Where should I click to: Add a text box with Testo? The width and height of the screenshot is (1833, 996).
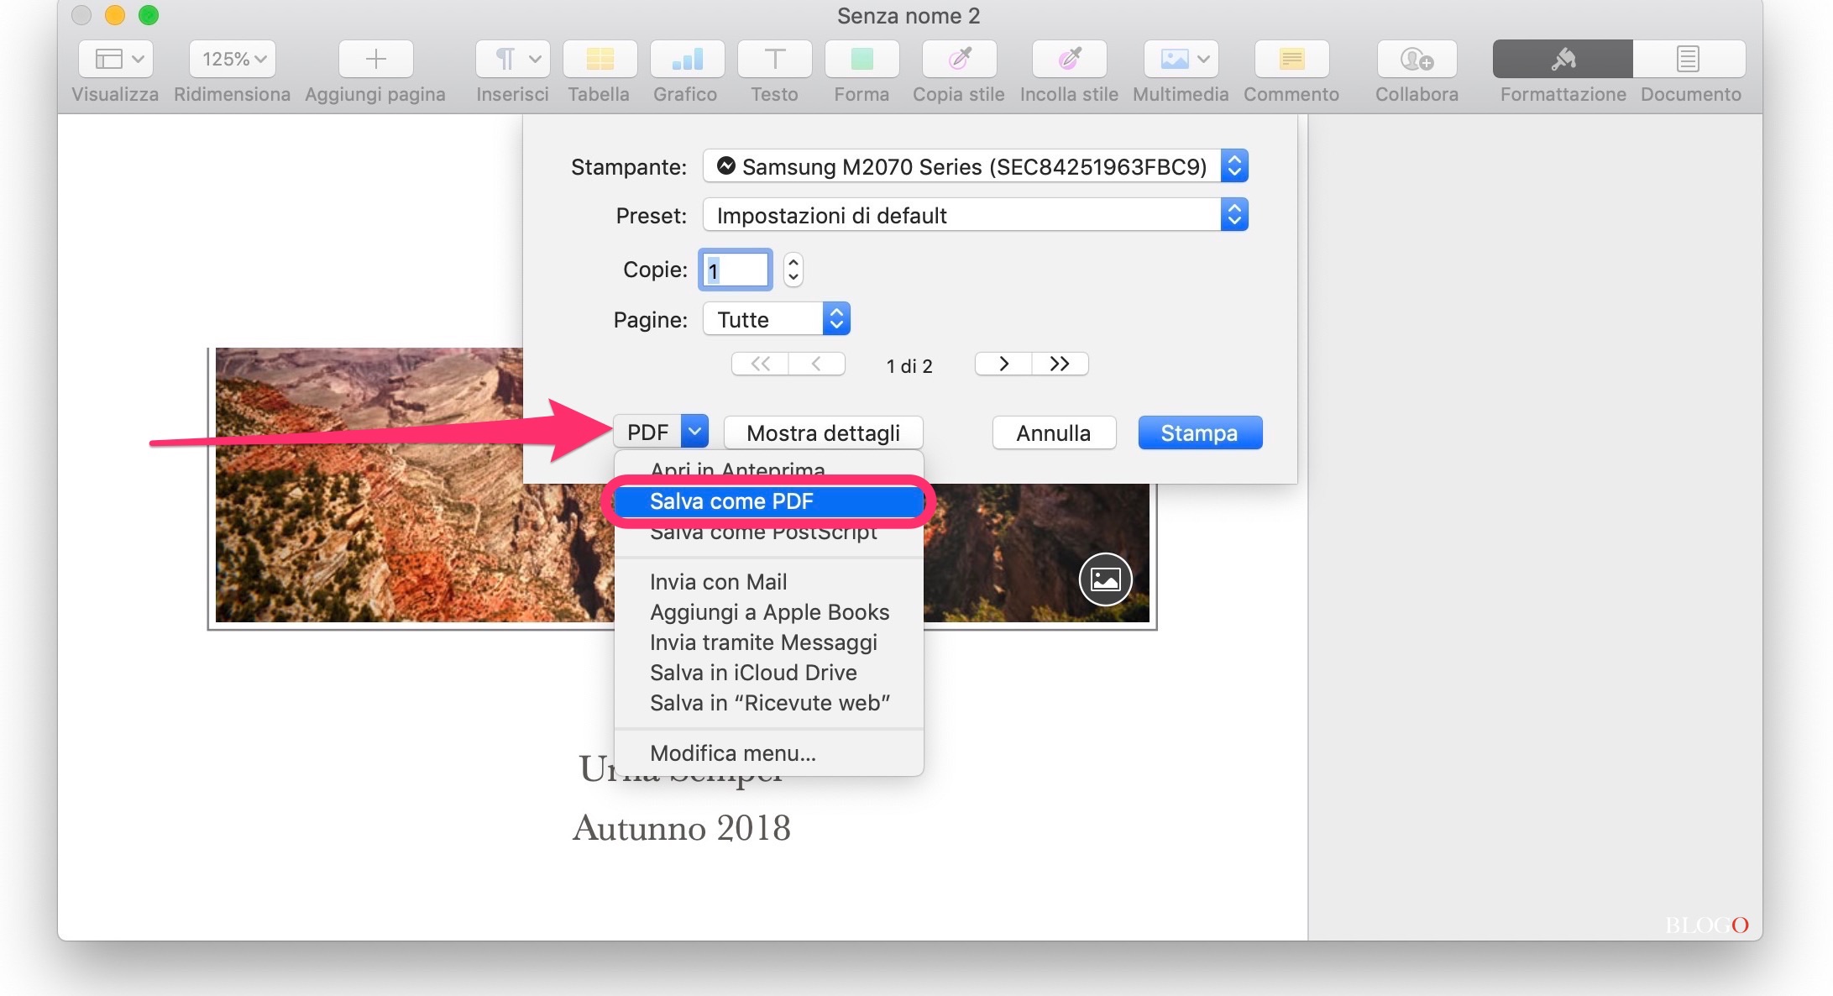tap(774, 59)
